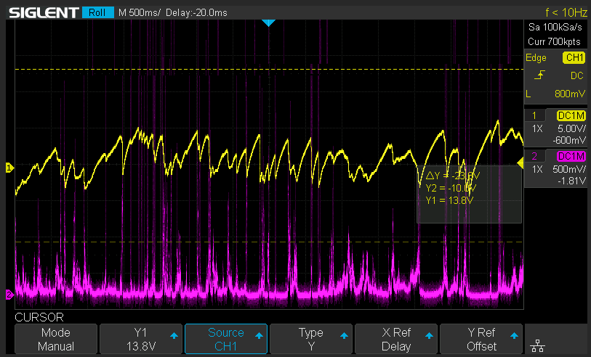Image resolution: width=591 pixels, height=357 pixels.
Task: Click the channel 1 5.00V/ scale value
Action: [572, 128]
